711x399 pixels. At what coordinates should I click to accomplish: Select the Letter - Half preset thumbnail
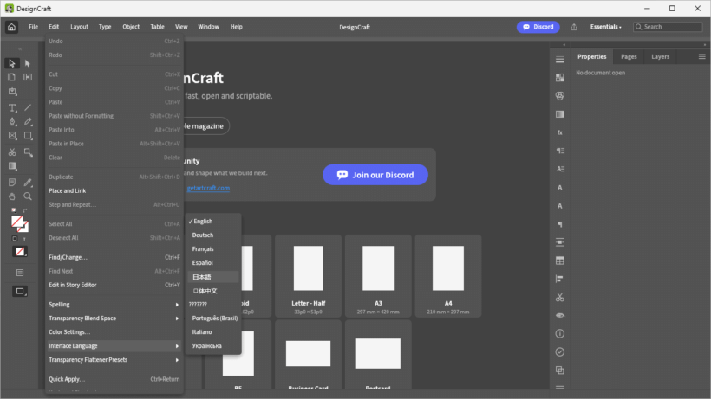tap(309, 276)
